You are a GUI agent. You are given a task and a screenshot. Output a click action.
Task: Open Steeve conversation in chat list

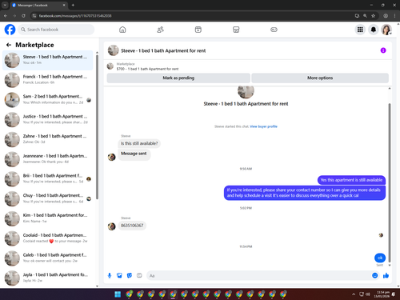coord(48,60)
